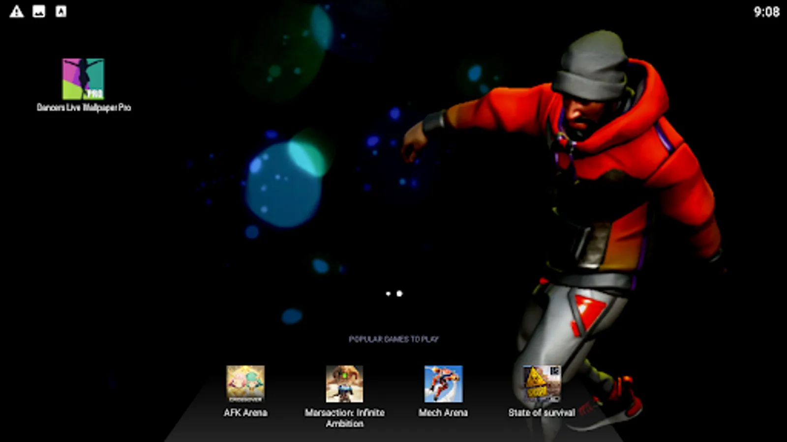Click the 9:08 clock in status bar
This screenshot has height=442, width=787.
pyautogui.click(x=766, y=12)
